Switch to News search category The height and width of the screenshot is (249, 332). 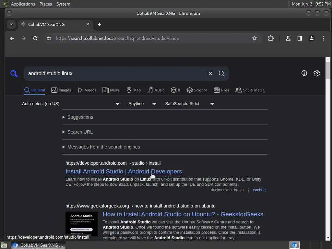111,90
